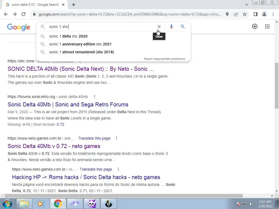Clear the search box text
This screenshot has width=279, height=209.
[x=159, y=27]
